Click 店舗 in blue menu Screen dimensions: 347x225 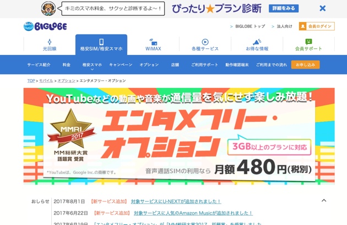(x=175, y=65)
